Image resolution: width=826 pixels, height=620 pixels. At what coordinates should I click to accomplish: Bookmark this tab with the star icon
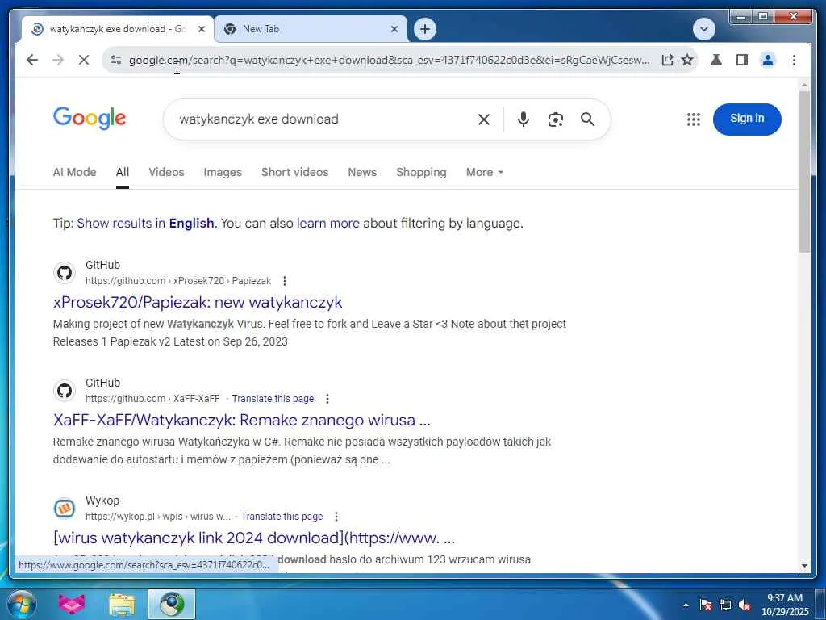[x=687, y=60]
